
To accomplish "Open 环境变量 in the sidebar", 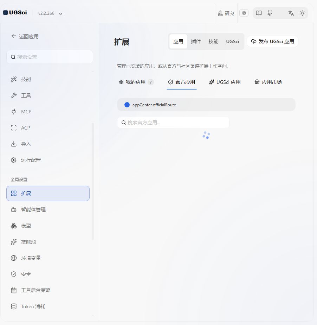I will pyautogui.click(x=48, y=258).
